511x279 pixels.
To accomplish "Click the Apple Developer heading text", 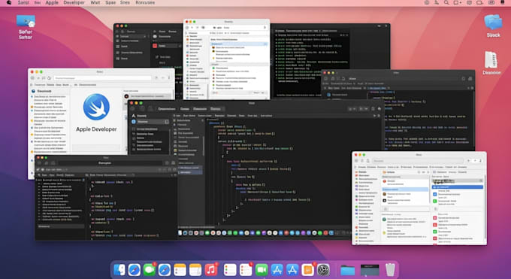I will 96,129.
